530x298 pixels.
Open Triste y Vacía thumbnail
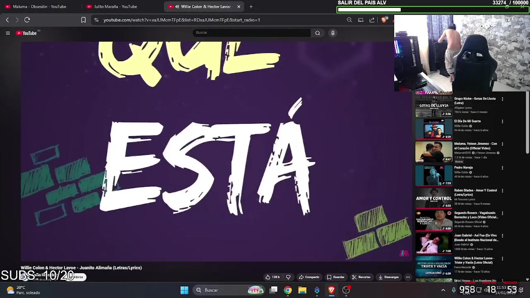[434, 266]
